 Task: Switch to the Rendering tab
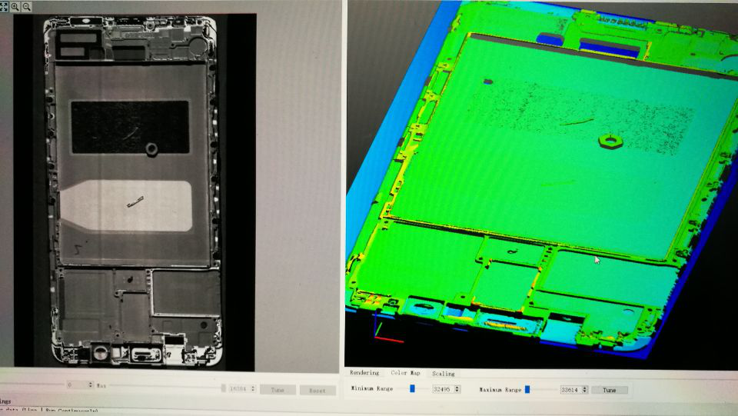click(x=364, y=373)
